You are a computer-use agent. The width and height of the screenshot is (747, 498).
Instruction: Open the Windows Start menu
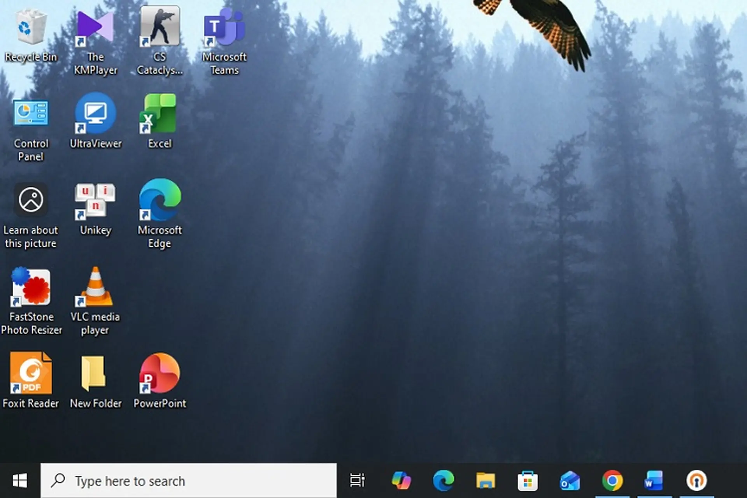(x=20, y=480)
